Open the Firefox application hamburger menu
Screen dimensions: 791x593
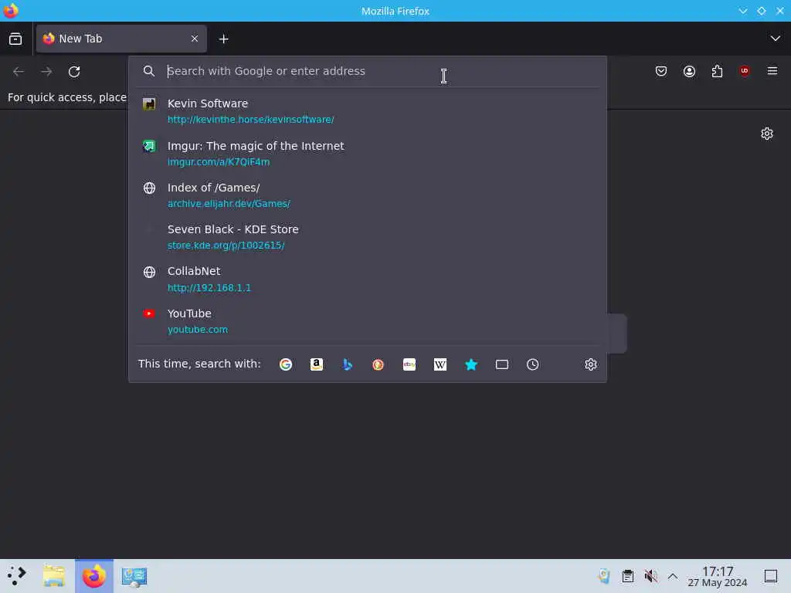(772, 71)
